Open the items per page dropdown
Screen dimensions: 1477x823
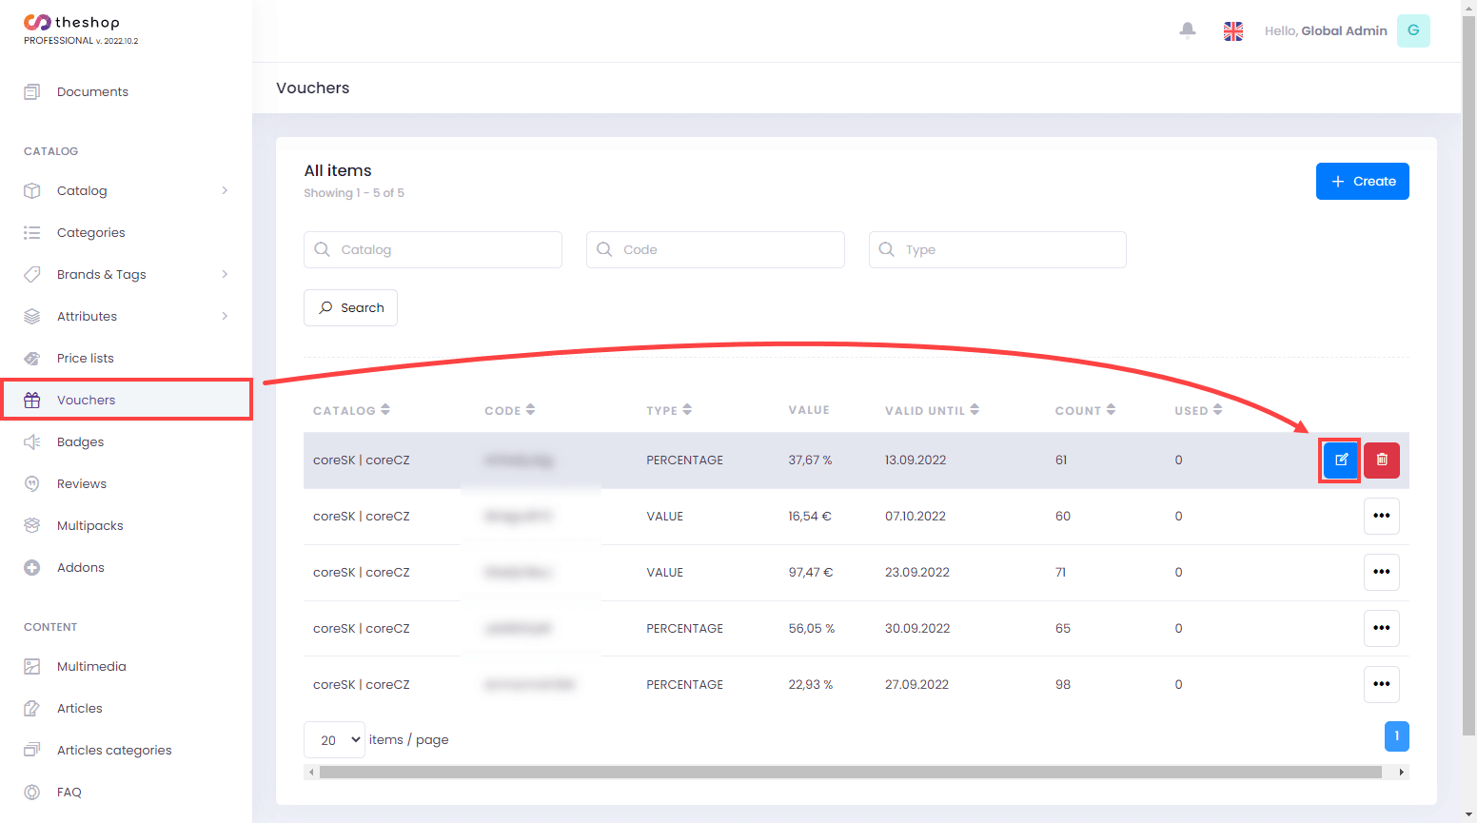click(x=334, y=739)
